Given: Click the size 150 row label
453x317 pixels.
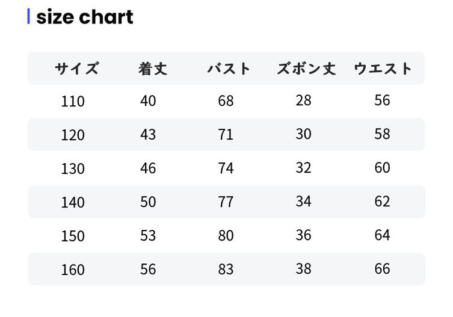Looking at the screenshot, I should (x=73, y=236).
